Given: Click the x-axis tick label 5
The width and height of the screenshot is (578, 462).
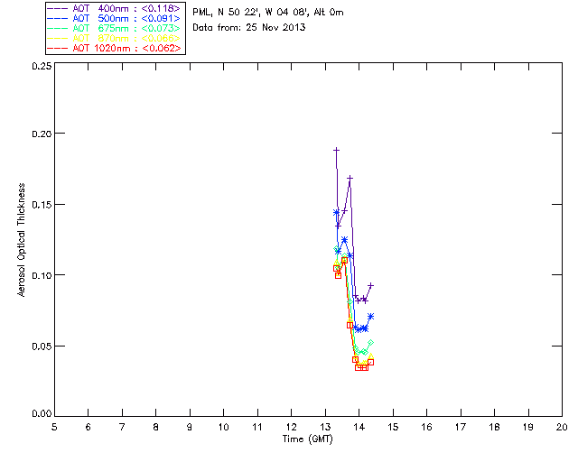Looking at the screenshot, I should point(54,428).
